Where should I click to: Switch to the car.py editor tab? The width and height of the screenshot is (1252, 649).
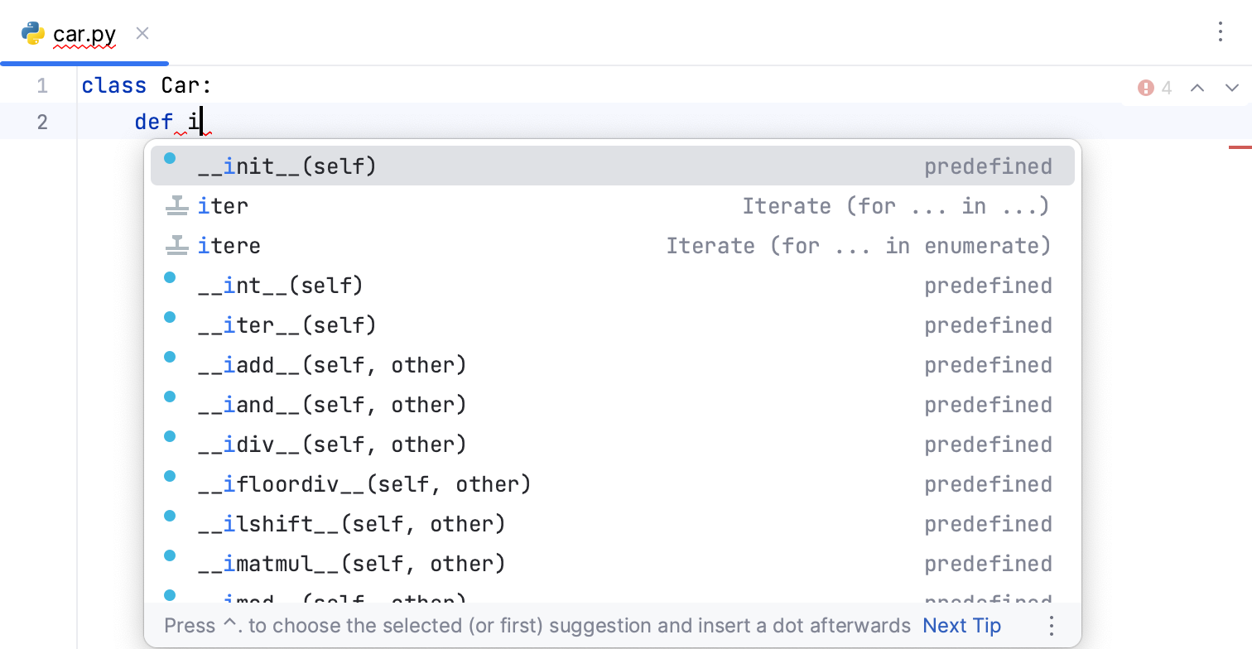click(x=82, y=34)
